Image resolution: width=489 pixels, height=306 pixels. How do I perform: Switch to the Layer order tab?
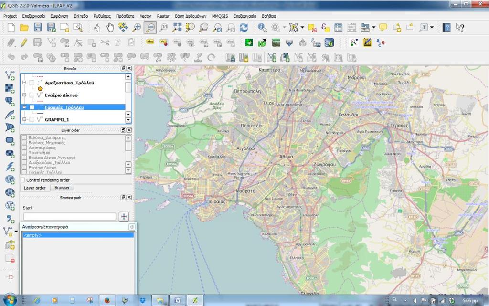34,188
